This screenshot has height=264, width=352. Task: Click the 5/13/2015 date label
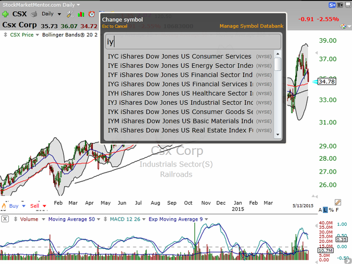pyautogui.click(x=303, y=206)
